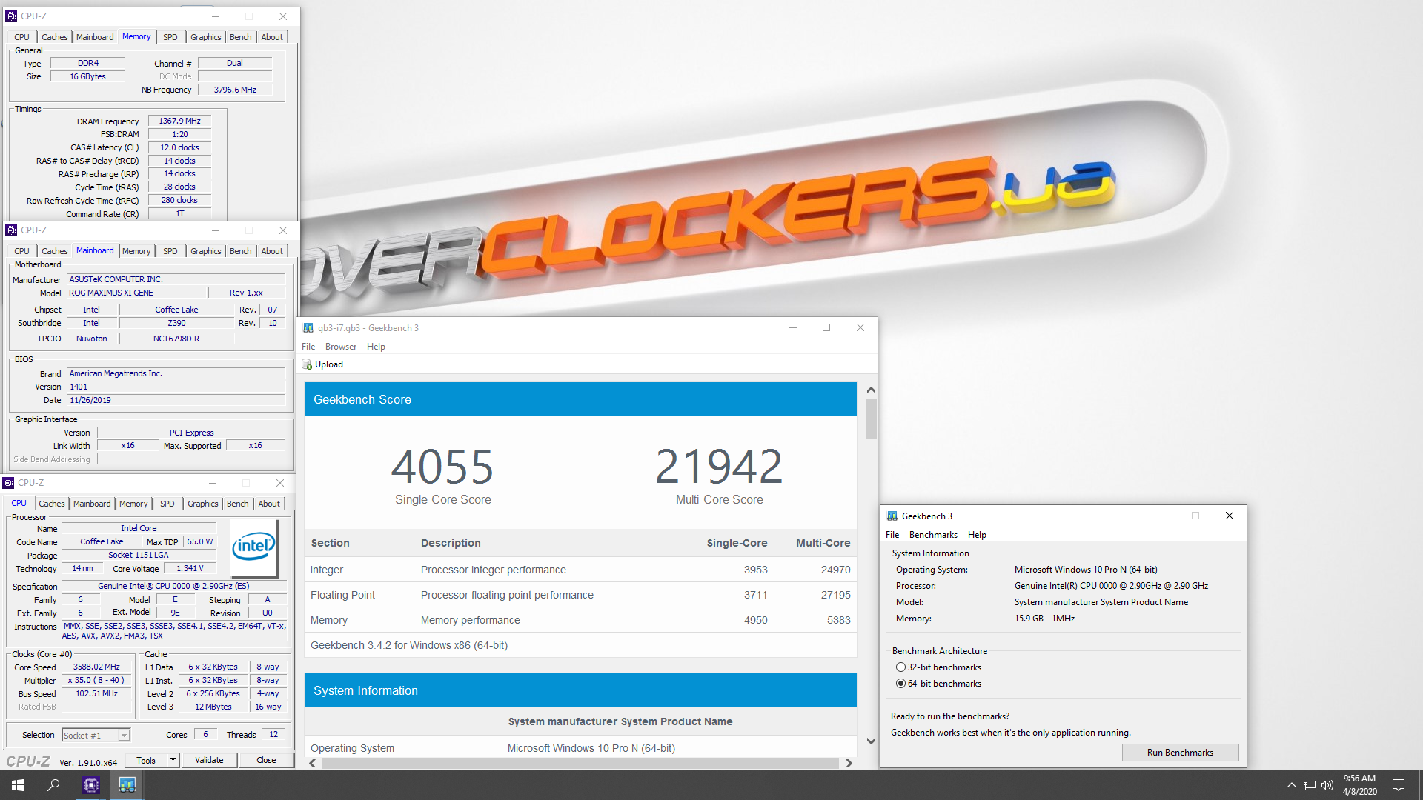The image size is (1423, 800).
Task: Click the CAS# Latency value 12.0 clocks
Action: pyautogui.click(x=179, y=147)
